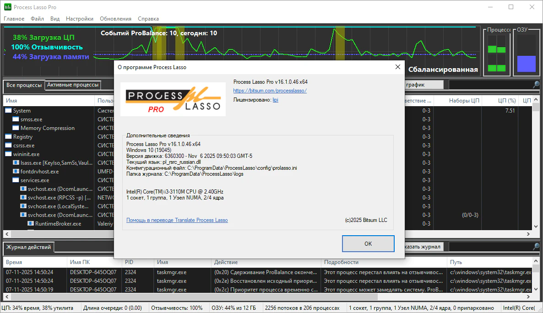The width and height of the screenshot is (543, 313).
Task: Click the Registry process icon
Action: point(8,137)
